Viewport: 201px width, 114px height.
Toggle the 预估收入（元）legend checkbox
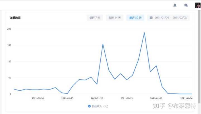[89, 106]
